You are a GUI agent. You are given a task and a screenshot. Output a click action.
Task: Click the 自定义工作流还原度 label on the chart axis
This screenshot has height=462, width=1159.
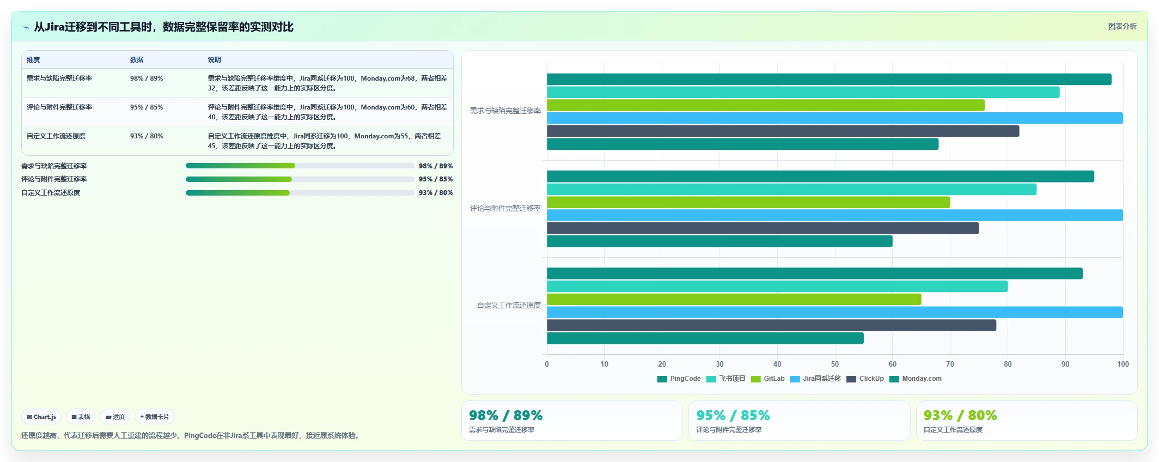509,305
